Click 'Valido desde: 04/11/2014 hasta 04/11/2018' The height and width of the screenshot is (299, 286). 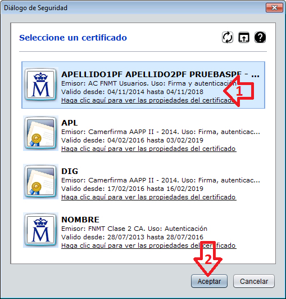[x=132, y=92]
